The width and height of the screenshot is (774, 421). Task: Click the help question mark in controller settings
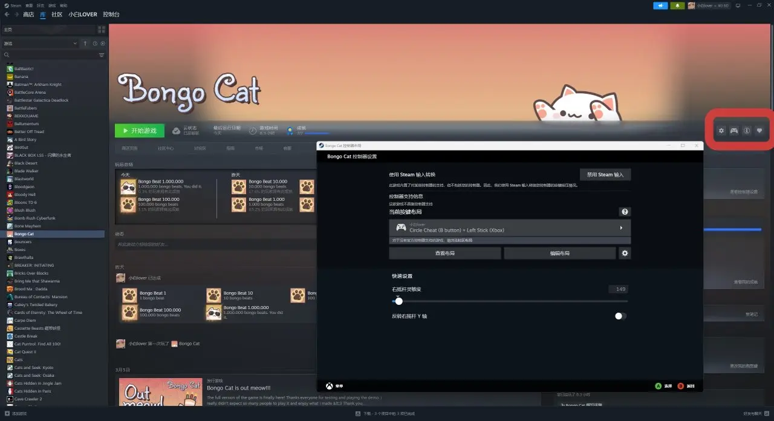tap(625, 212)
